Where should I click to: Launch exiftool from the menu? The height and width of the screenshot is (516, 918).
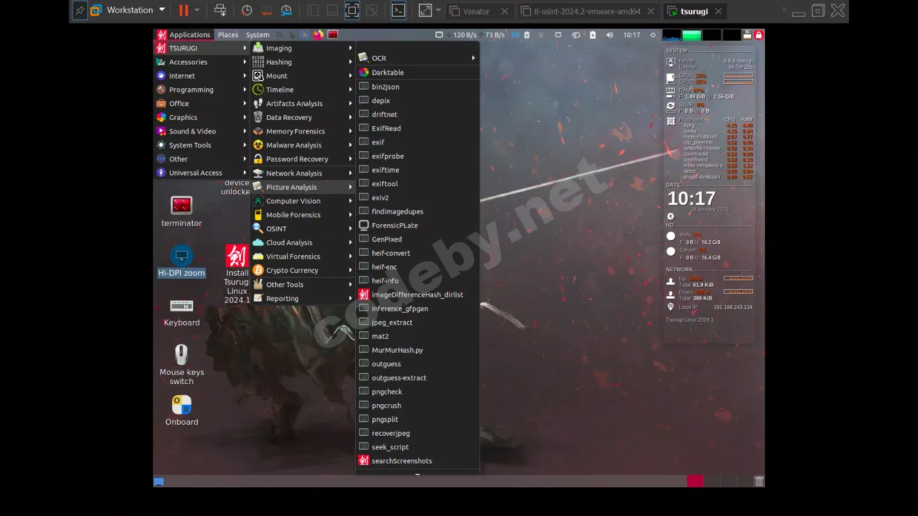point(417,183)
